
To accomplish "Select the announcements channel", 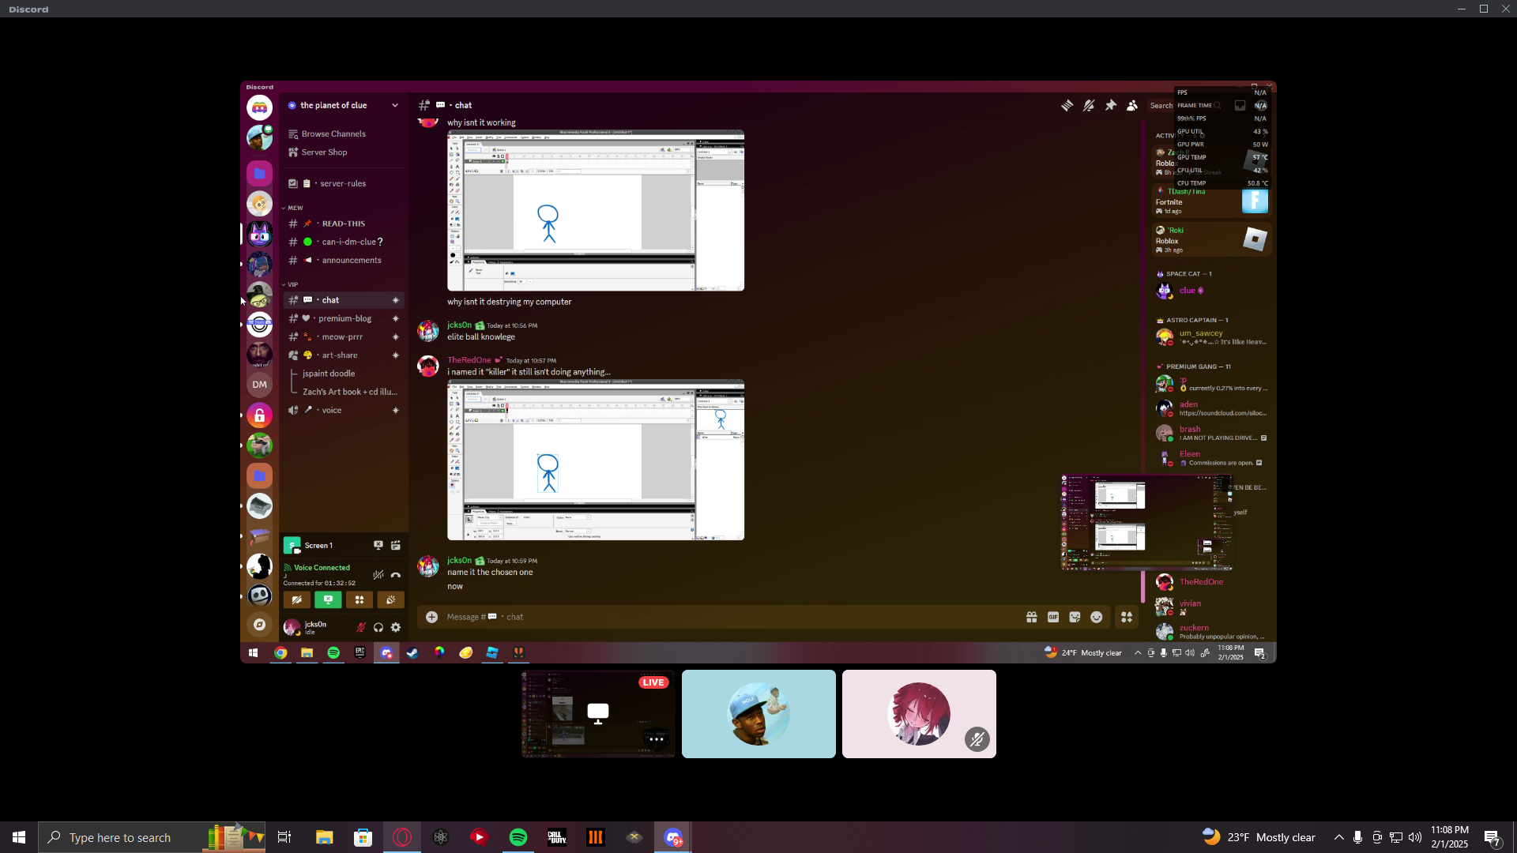I will click(x=351, y=261).
